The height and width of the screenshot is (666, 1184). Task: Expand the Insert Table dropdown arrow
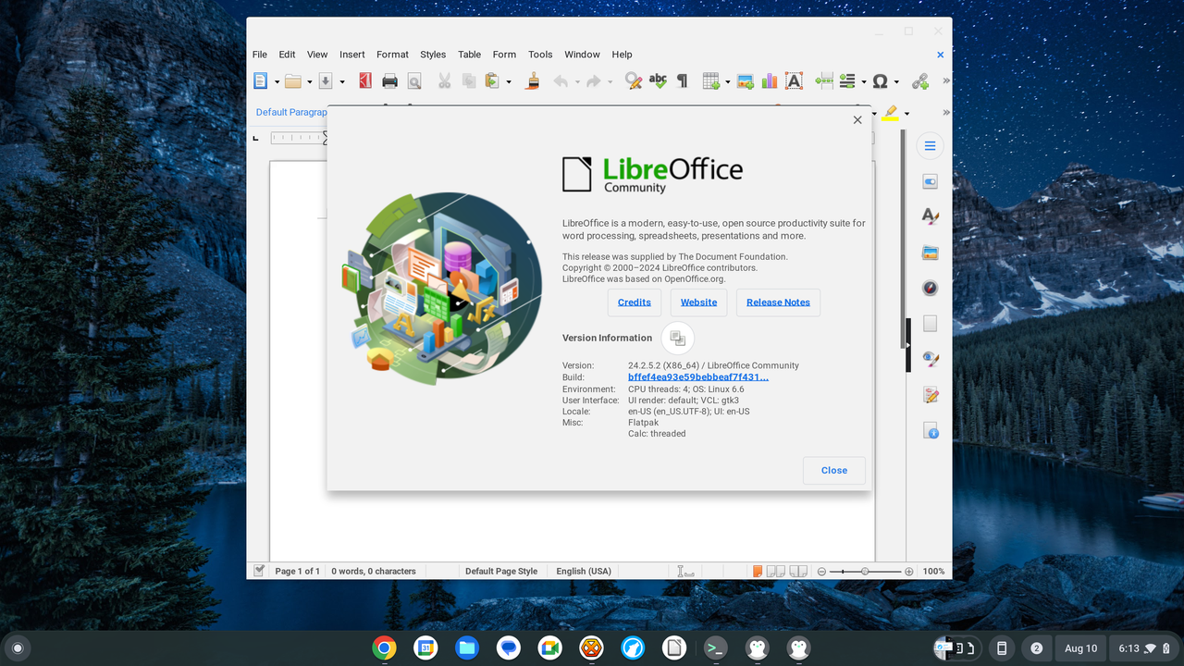click(727, 81)
